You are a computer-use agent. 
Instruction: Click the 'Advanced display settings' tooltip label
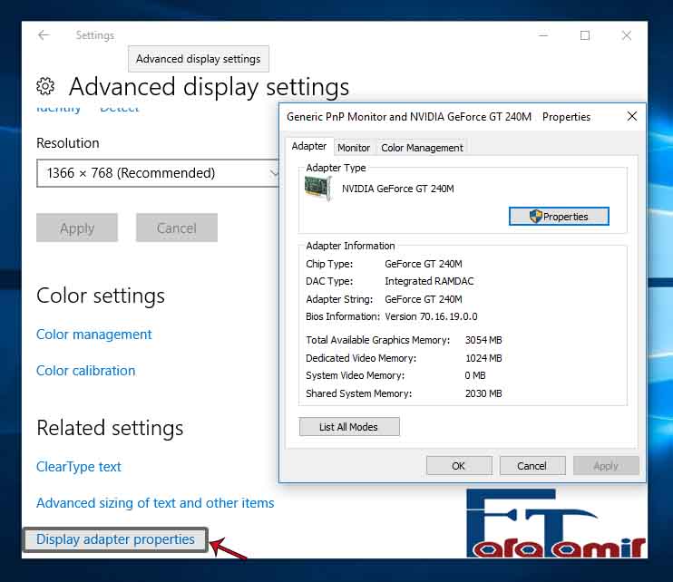pyautogui.click(x=199, y=59)
